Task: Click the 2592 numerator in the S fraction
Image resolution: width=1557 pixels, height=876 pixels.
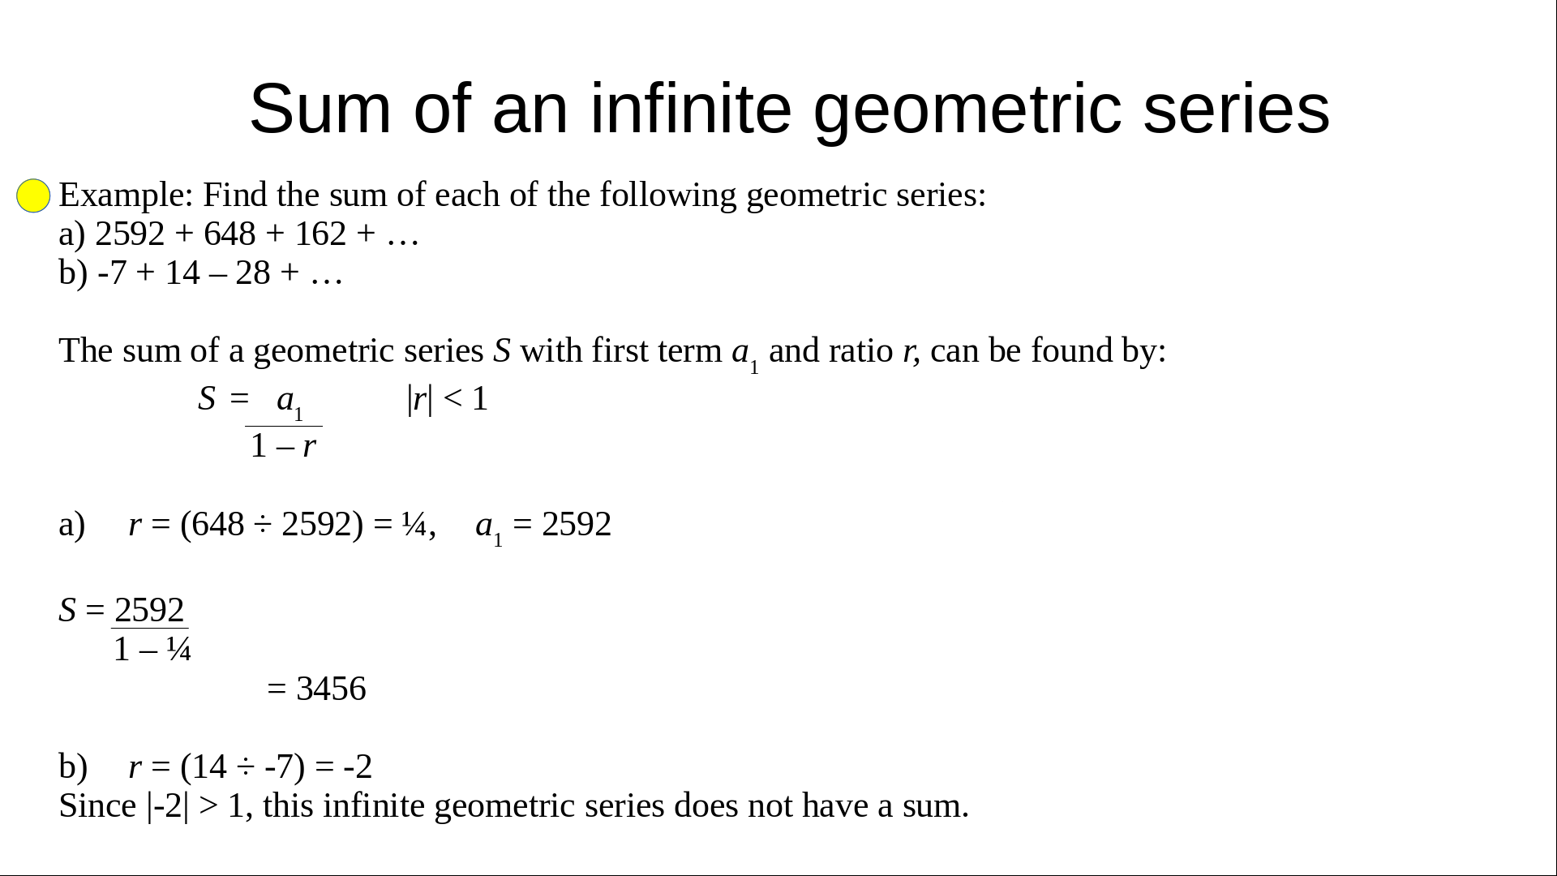Action: (x=149, y=610)
